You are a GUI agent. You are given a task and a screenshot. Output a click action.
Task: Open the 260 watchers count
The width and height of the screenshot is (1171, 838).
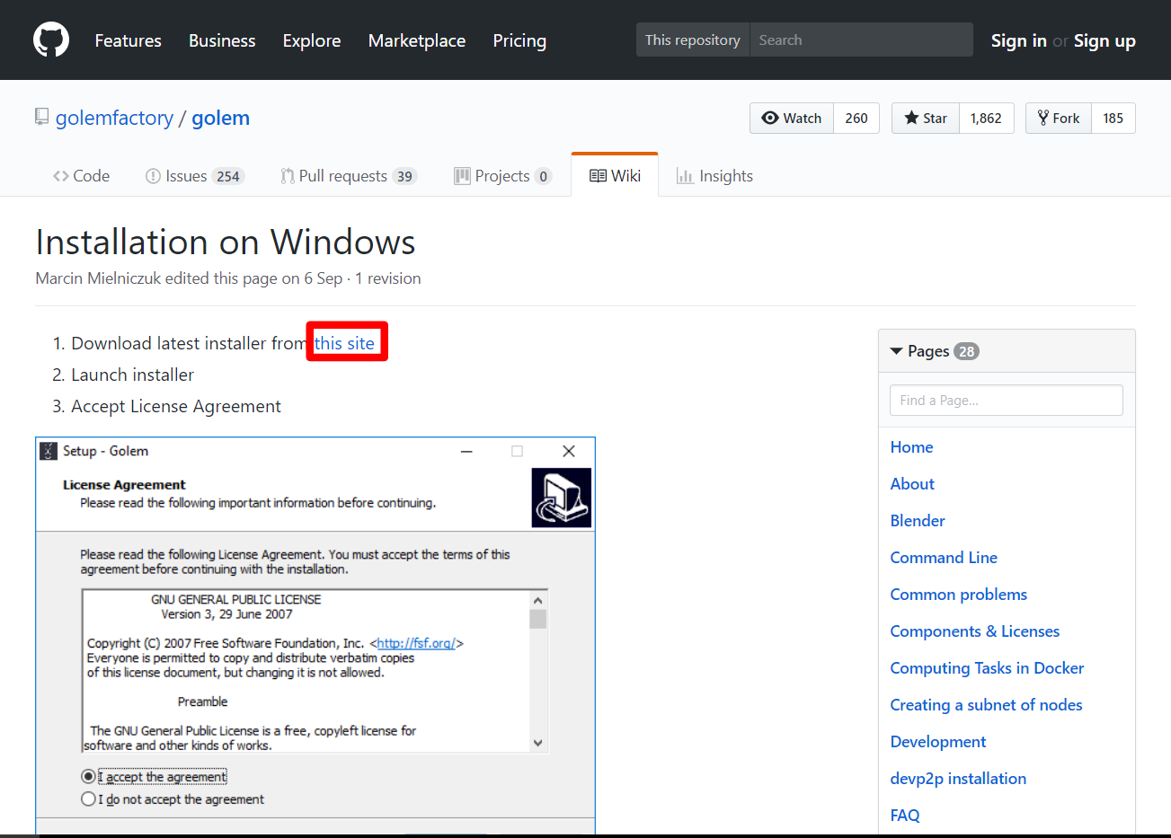coord(856,118)
